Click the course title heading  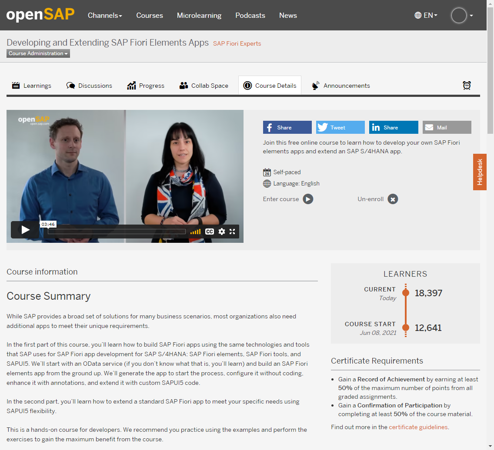[107, 43]
